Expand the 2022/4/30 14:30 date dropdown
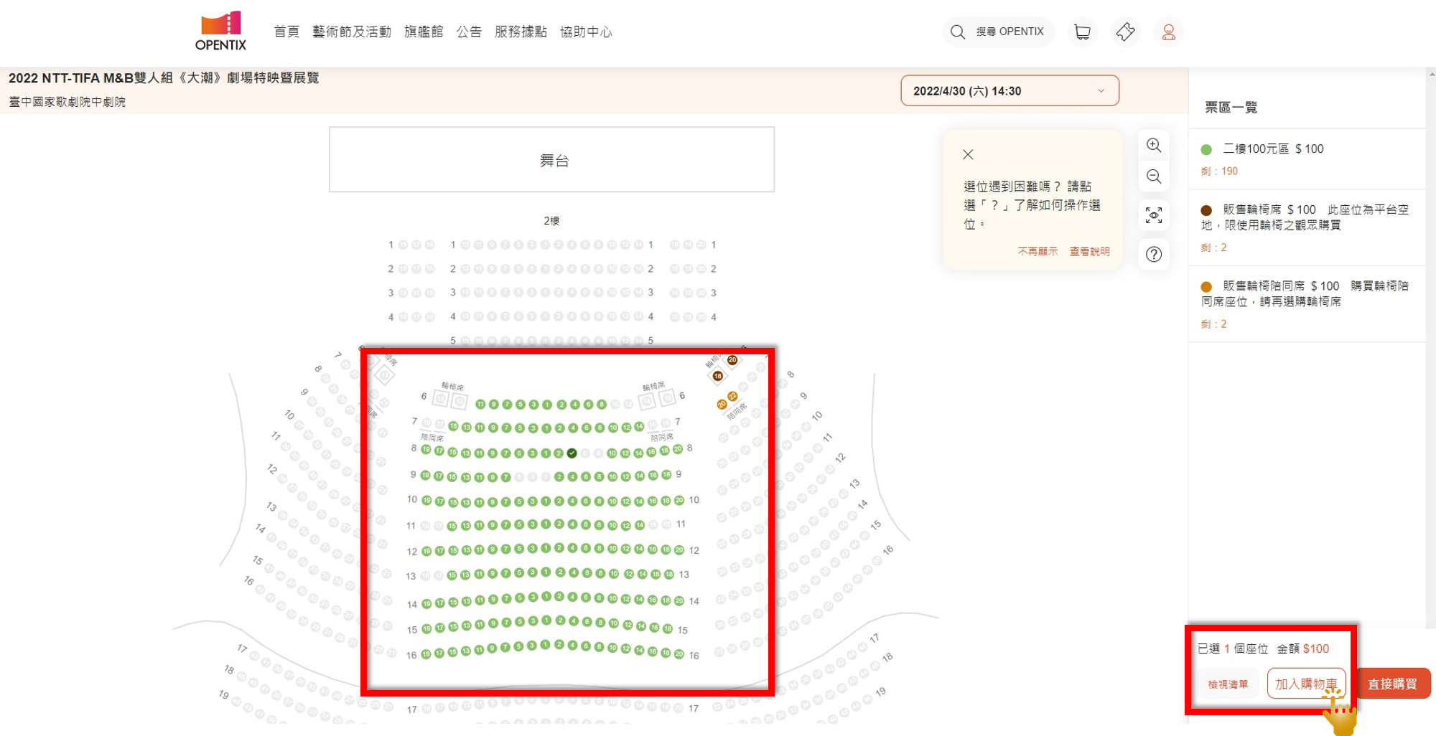Viewport: 1436px width, 736px height. tap(1010, 91)
